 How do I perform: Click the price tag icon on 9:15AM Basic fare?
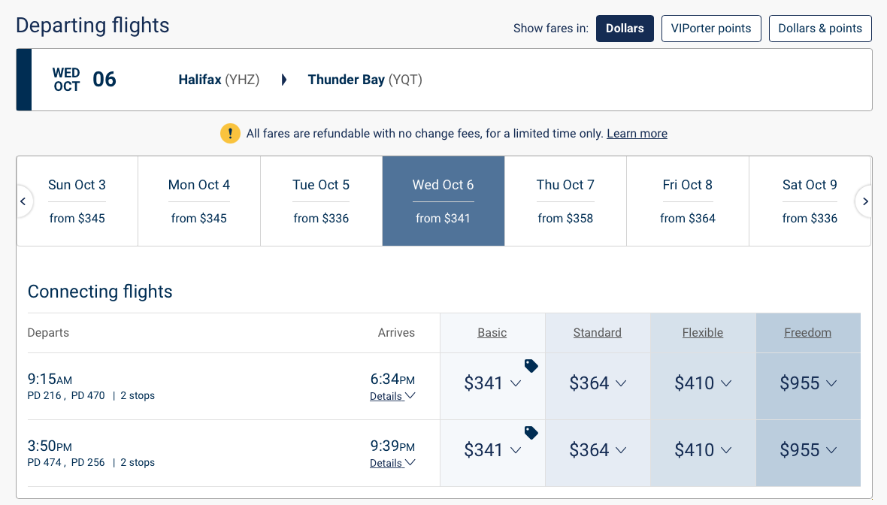(531, 366)
